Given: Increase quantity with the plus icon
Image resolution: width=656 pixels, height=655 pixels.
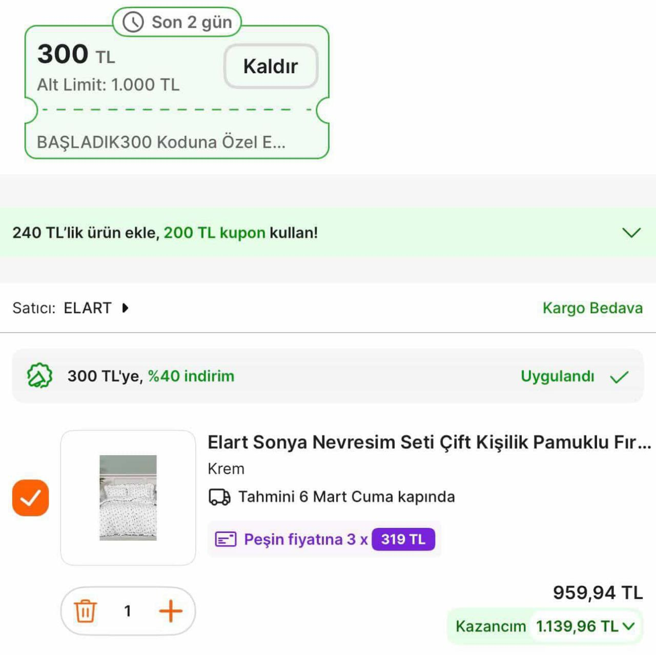Looking at the screenshot, I should [x=171, y=611].
